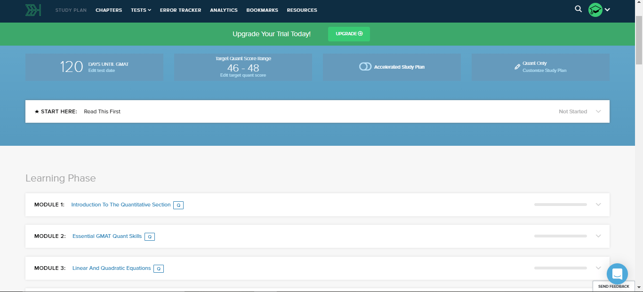Click the Edit test date link
The width and height of the screenshot is (643, 292).
click(x=102, y=71)
